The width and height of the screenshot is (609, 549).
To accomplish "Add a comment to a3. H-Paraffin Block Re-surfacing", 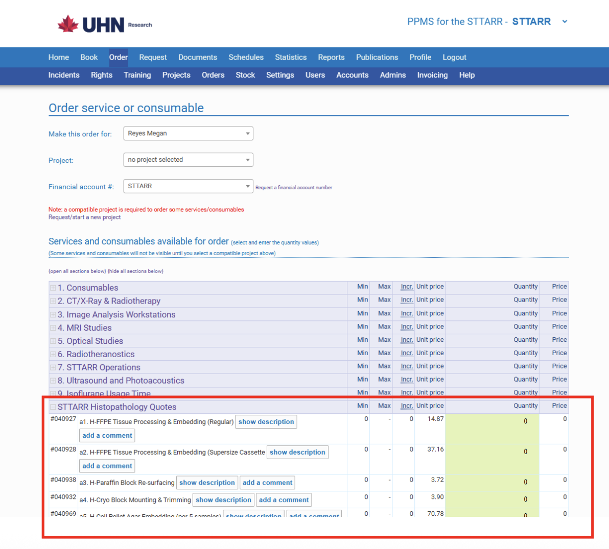I will click(267, 483).
